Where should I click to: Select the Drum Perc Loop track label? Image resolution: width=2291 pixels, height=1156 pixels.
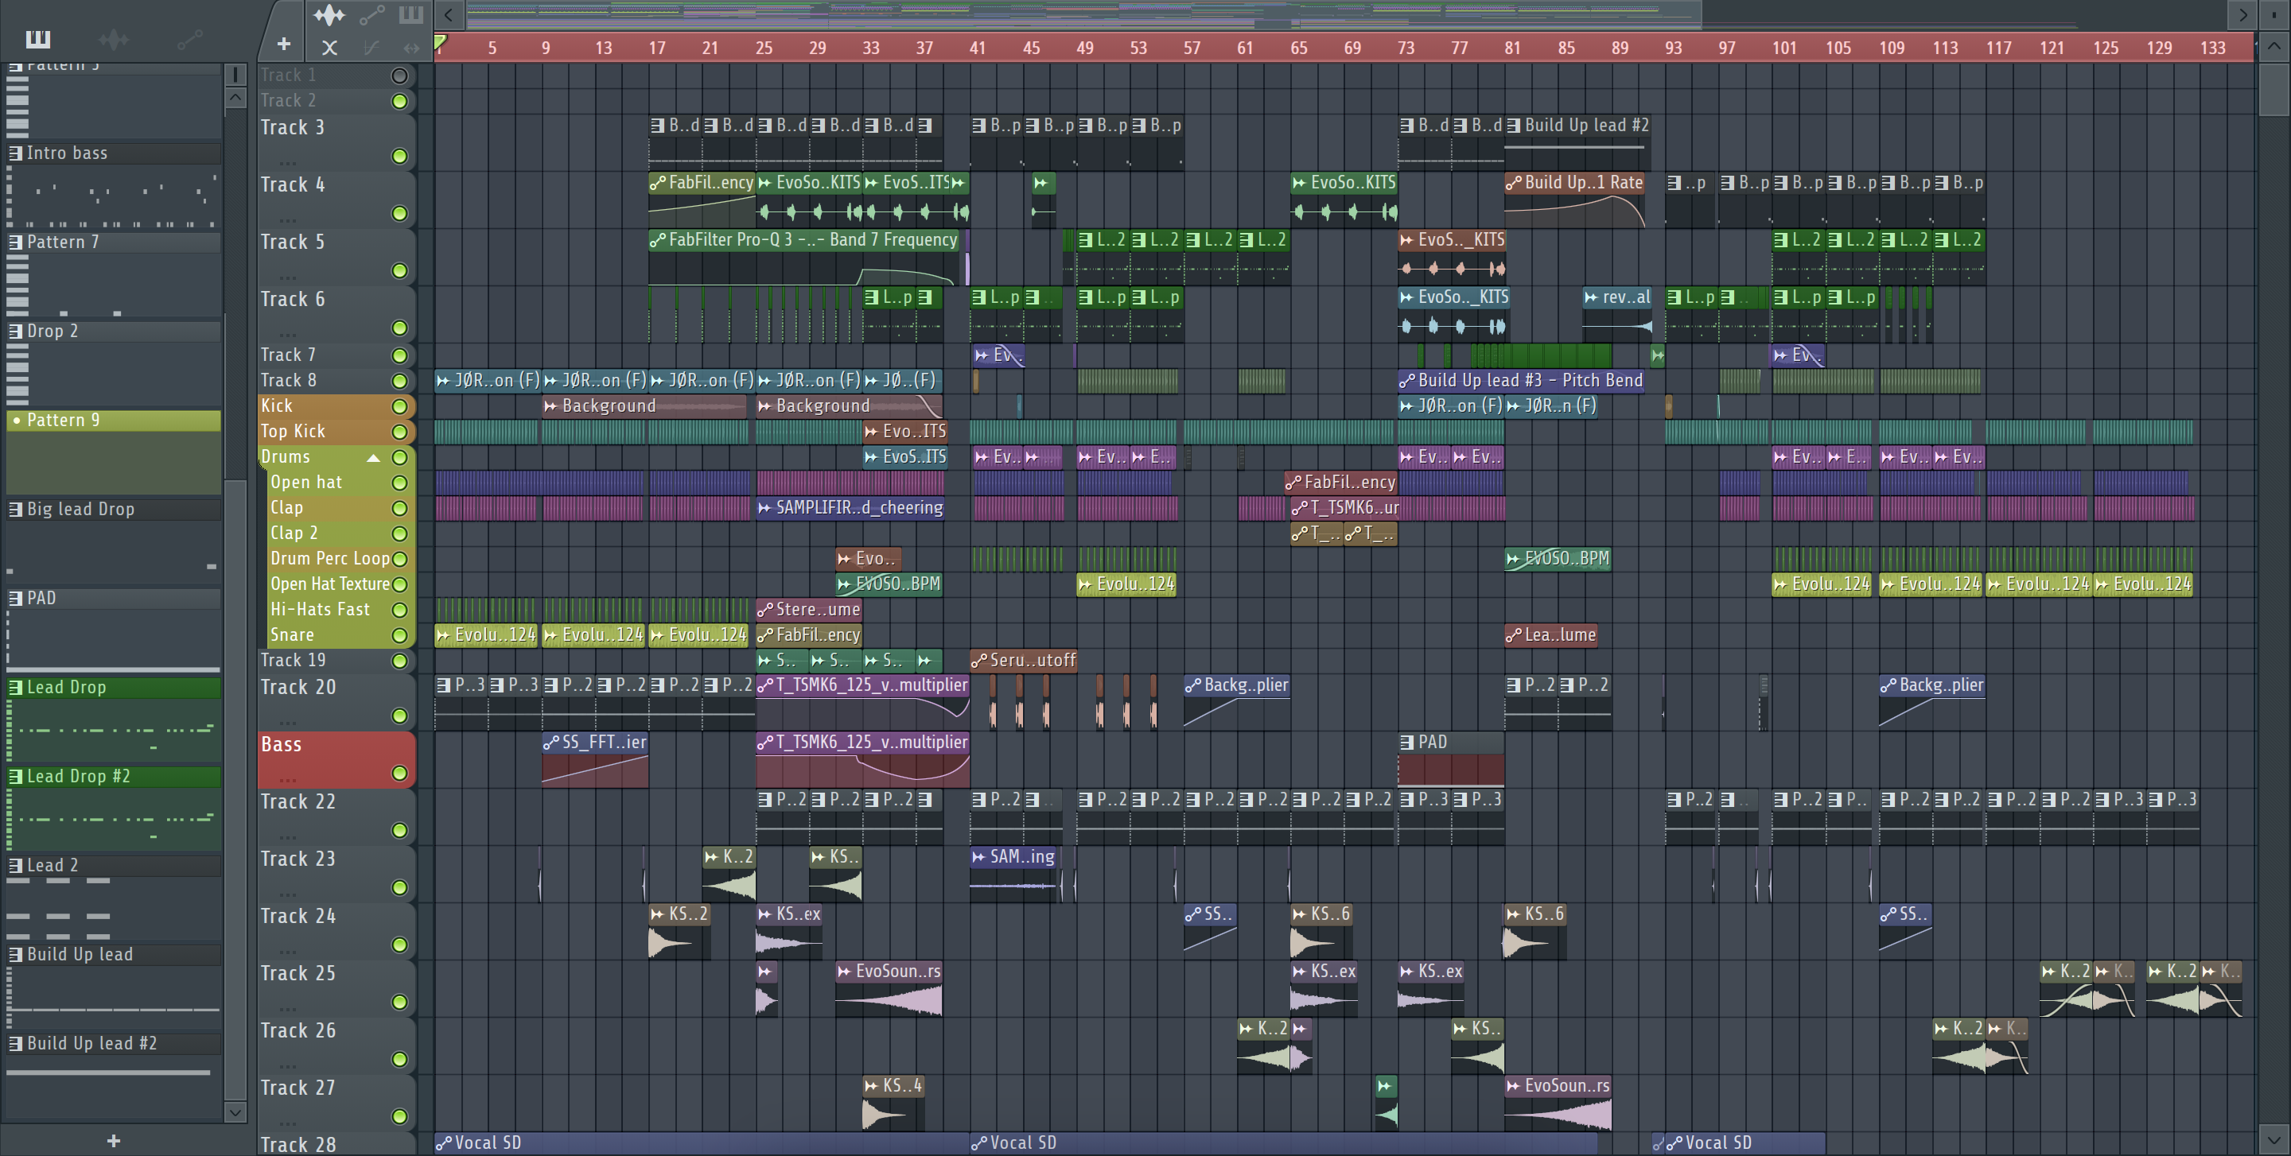coord(330,559)
